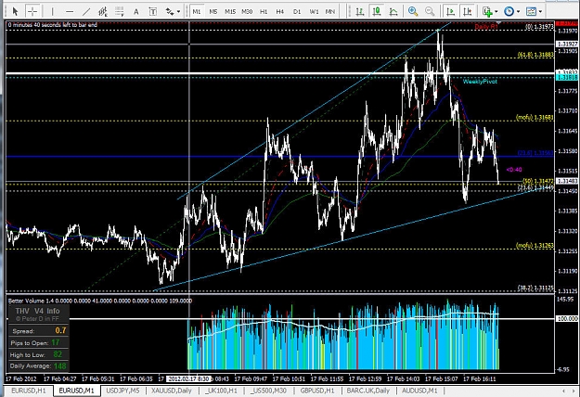580x397 pixels.
Task: Click the Templates icon
Action: point(531,12)
